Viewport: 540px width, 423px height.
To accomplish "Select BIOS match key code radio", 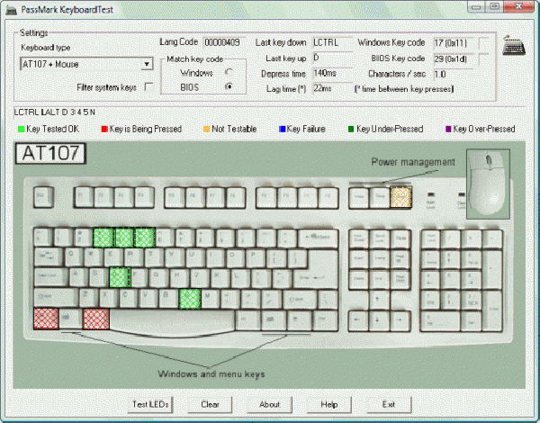I will point(229,86).
